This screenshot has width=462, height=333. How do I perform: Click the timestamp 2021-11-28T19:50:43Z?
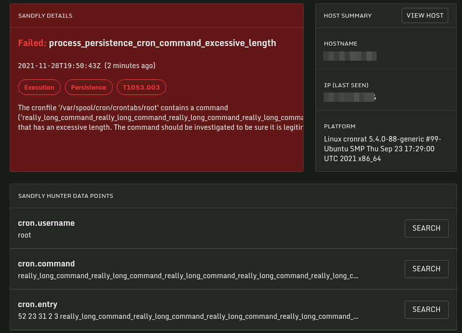pos(59,66)
